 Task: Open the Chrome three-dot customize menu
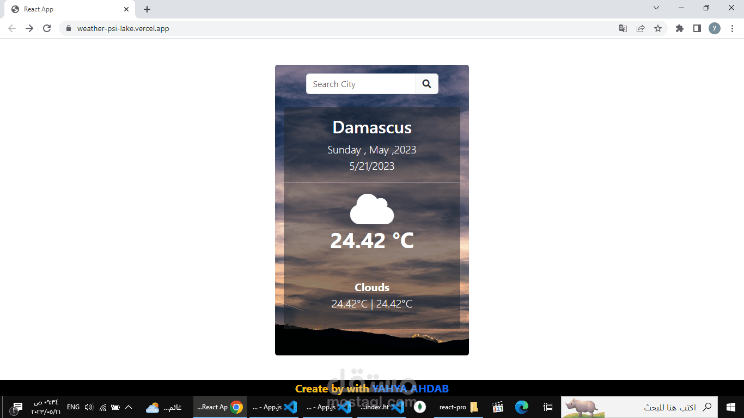732,28
